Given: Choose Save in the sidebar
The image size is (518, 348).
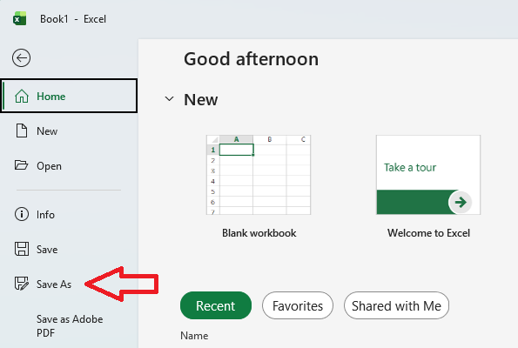Looking at the screenshot, I should (69, 250).
